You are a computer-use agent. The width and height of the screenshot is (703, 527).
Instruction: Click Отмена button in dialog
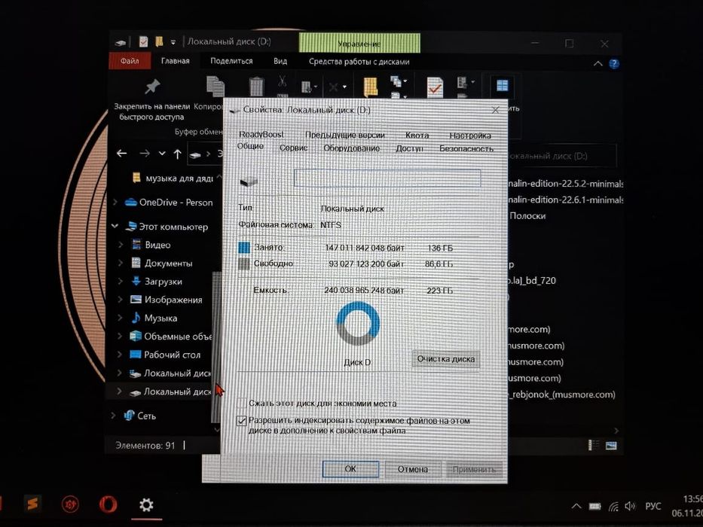coord(412,469)
